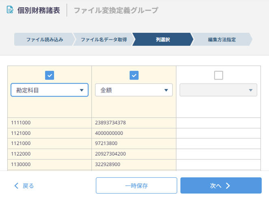Select cell 20927304200
Screen dimensions: 269x198
point(134,154)
